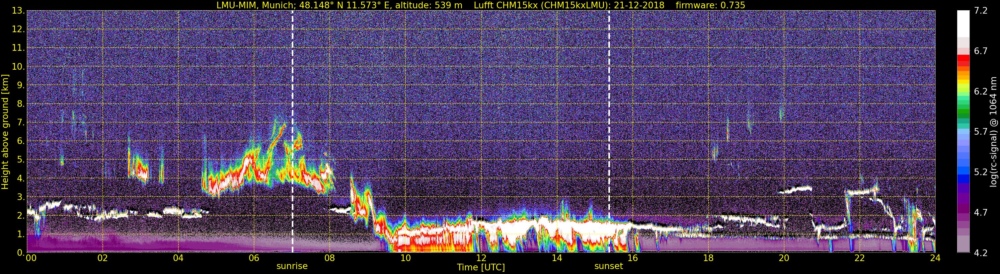This screenshot has width=1000, height=274.
Task: Click the white top of the colorbar
Action: (x=963, y=23)
